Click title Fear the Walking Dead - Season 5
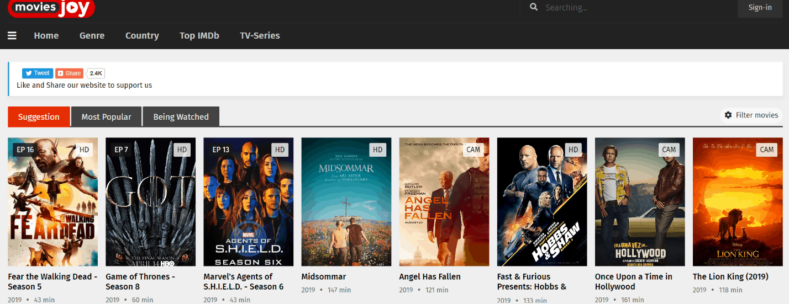The width and height of the screenshot is (789, 304). [52, 281]
